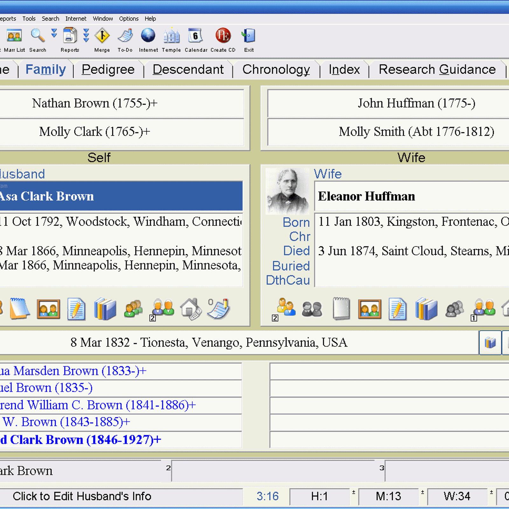The width and height of the screenshot is (509, 509).
Task: Click the stepper next to H:1
Action: pyautogui.click(x=353, y=492)
